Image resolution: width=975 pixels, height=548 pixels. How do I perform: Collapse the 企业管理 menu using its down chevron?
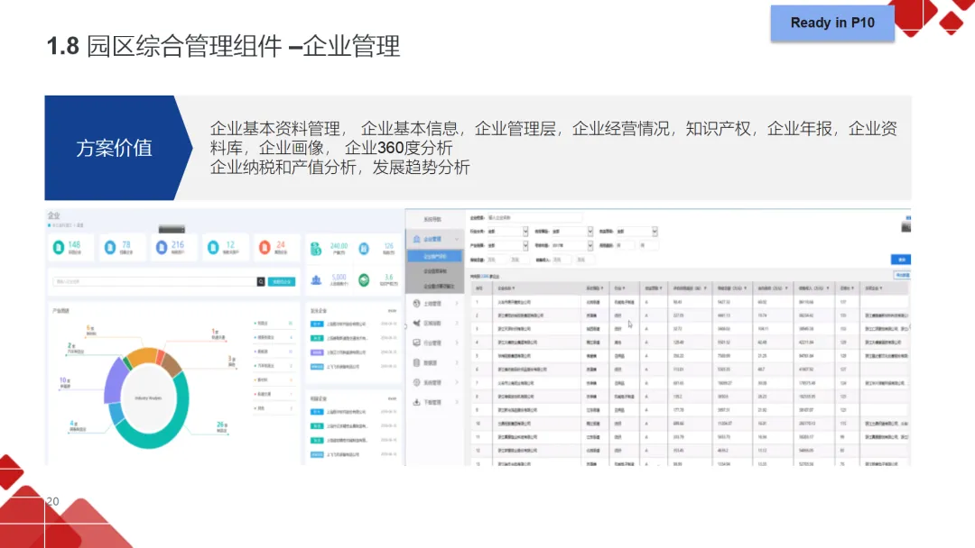click(457, 239)
